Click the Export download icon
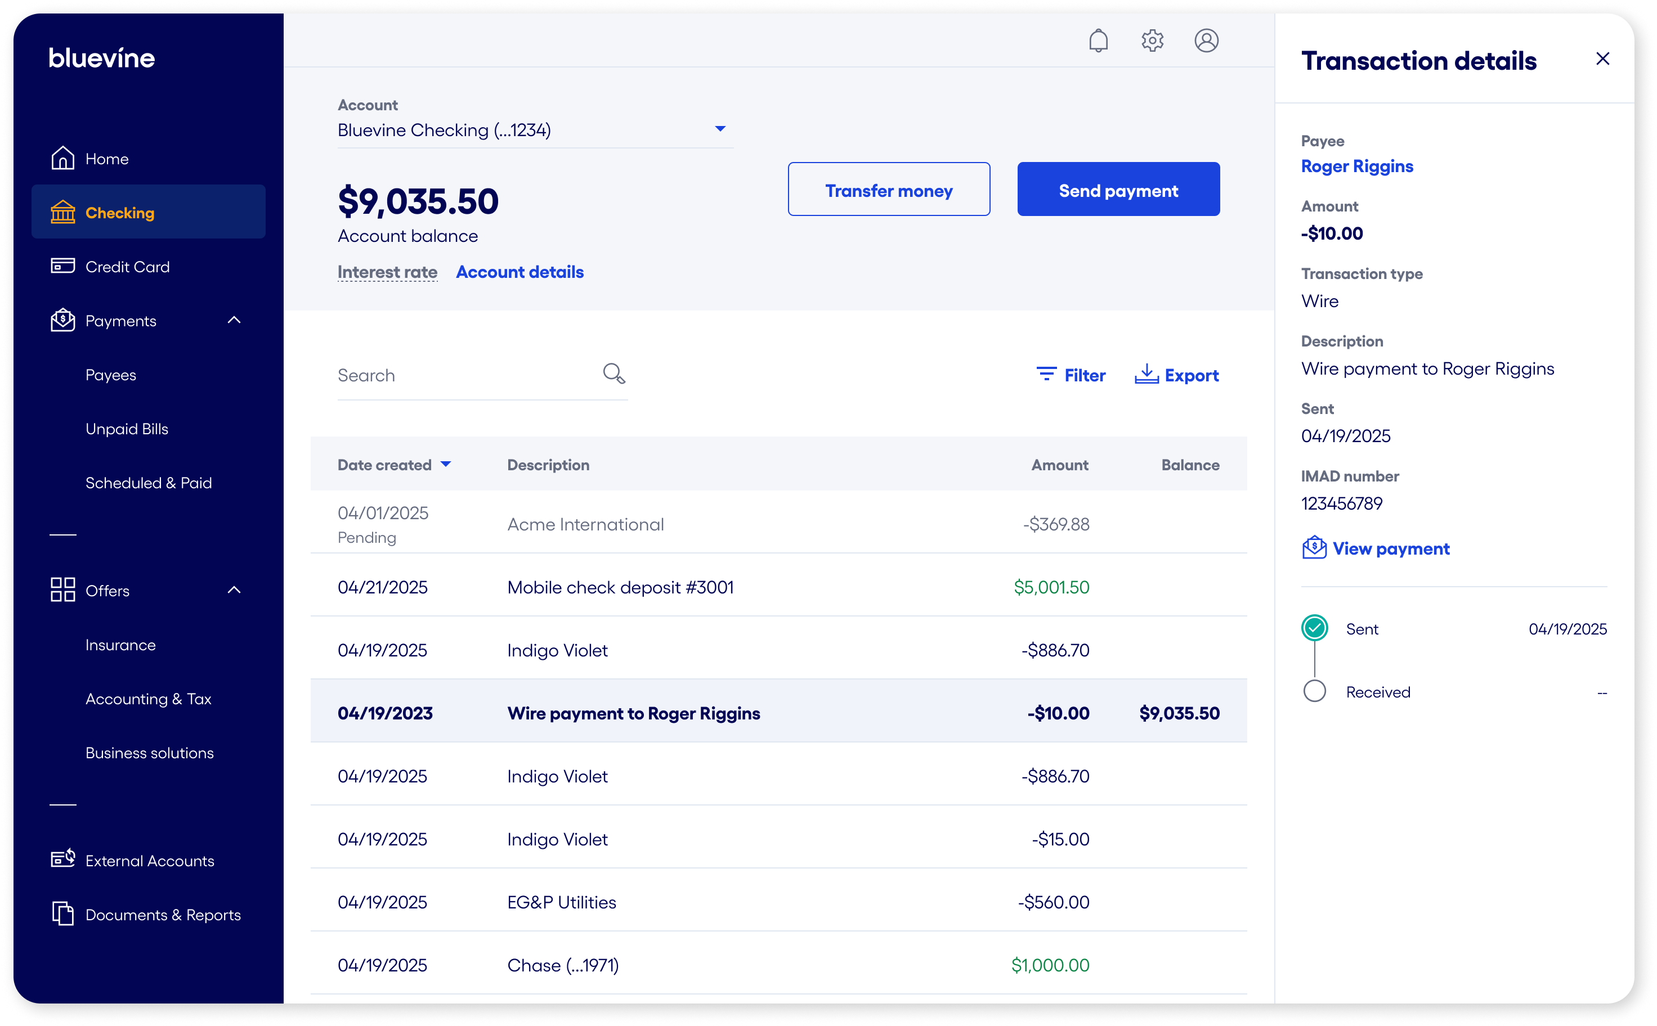The image size is (1657, 1026). (1146, 374)
